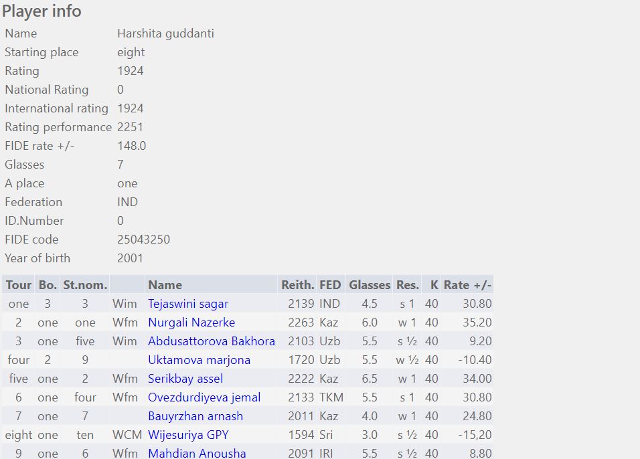
Task: Select Serikbay assel link
Action: (185, 379)
